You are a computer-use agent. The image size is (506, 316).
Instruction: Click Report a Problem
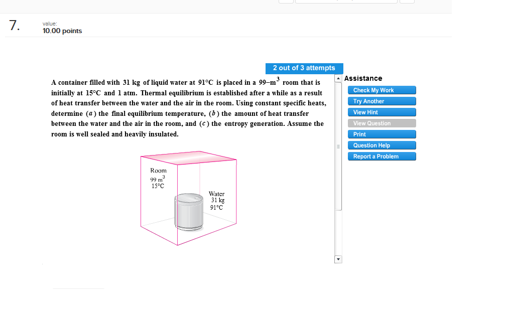pyautogui.click(x=382, y=156)
